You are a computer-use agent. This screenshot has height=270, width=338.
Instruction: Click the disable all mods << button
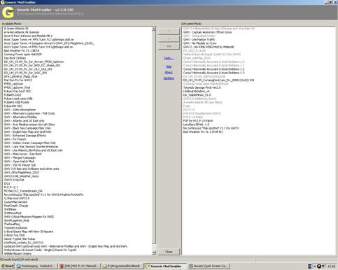point(169,46)
